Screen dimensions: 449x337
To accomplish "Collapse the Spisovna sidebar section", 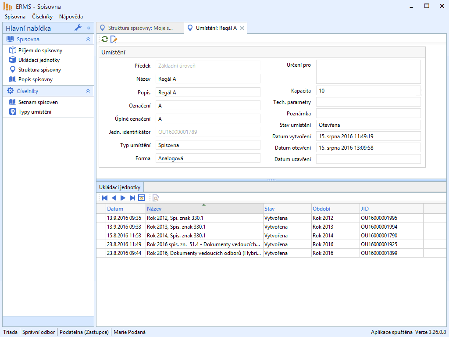I will [x=88, y=39].
